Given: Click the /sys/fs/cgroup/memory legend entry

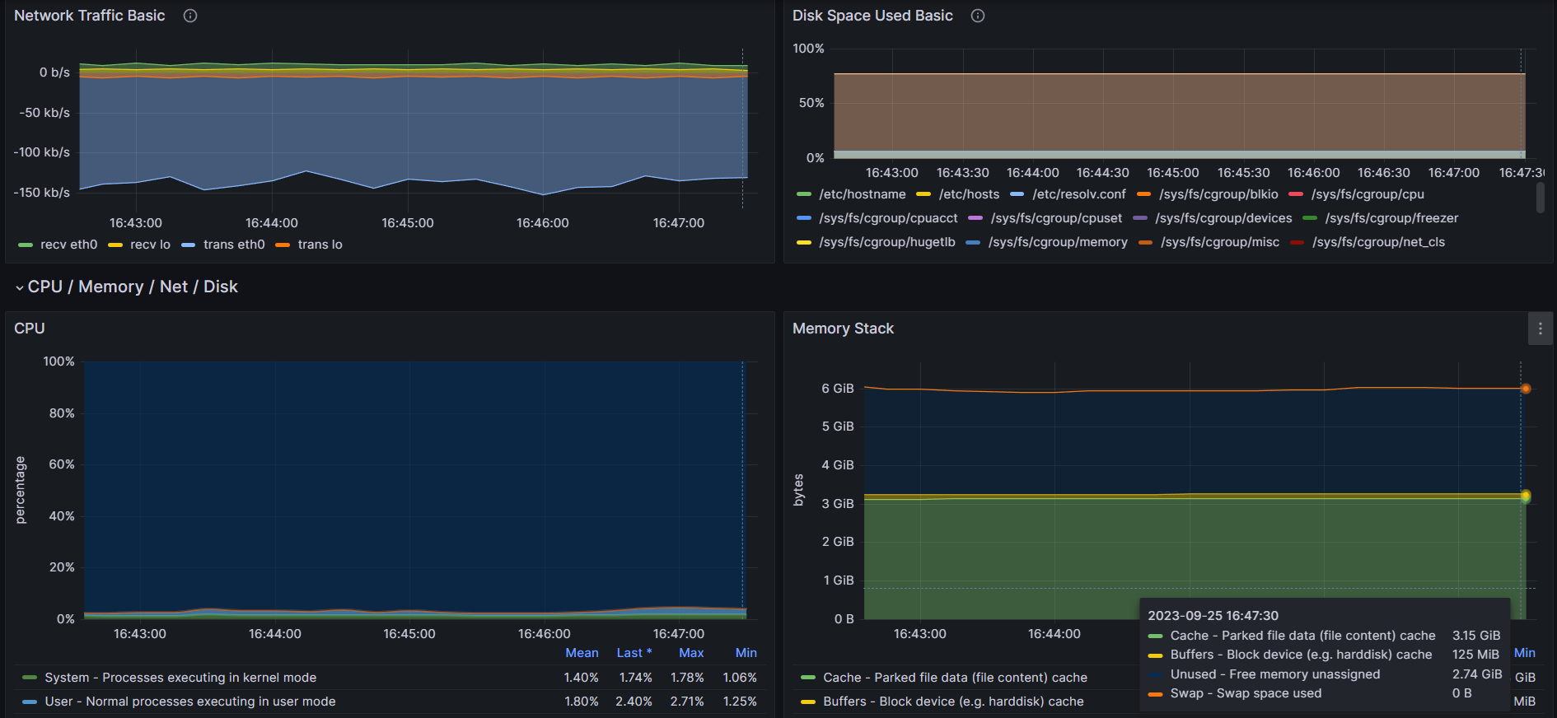Looking at the screenshot, I should (1058, 242).
